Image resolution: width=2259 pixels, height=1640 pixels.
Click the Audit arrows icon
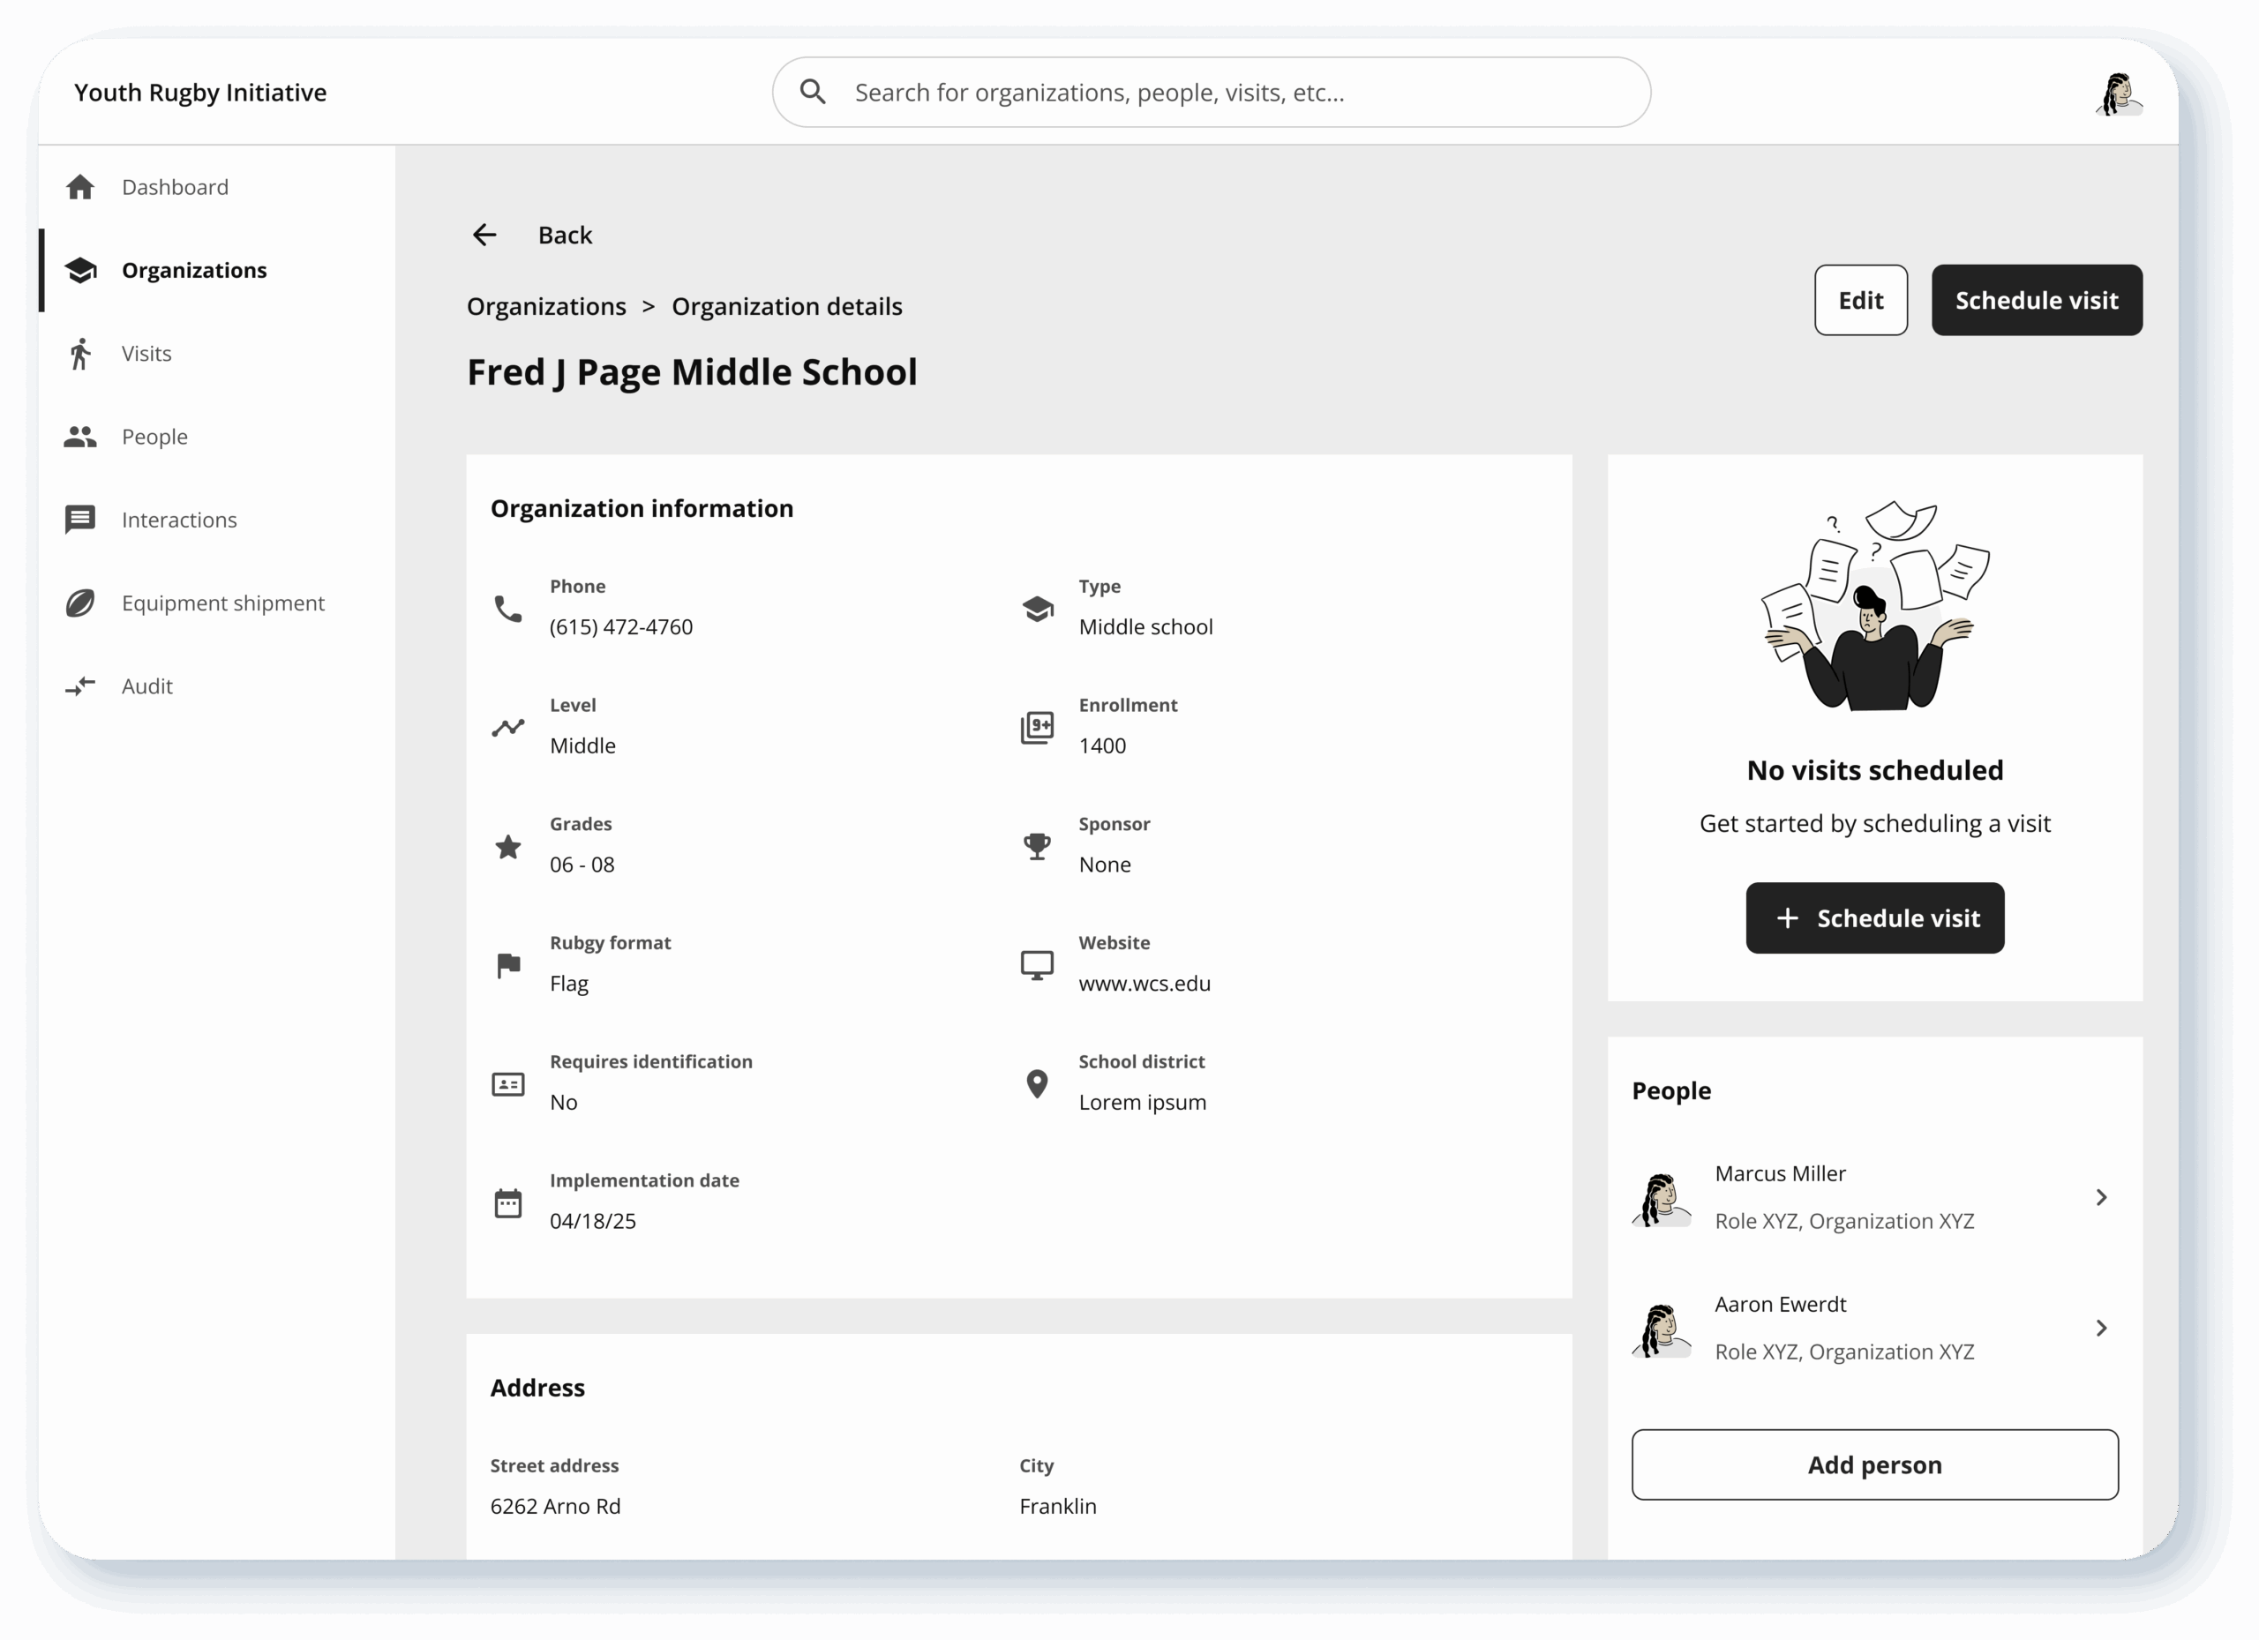80,686
